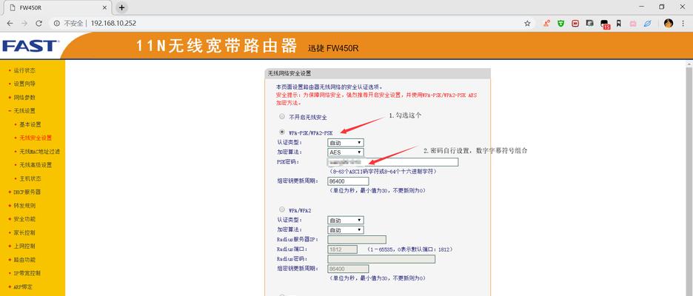Viewport: 693px width, 296px height.
Task: Open WPA/WPA2 加密算法 dropdown
Action: tap(346, 229)
